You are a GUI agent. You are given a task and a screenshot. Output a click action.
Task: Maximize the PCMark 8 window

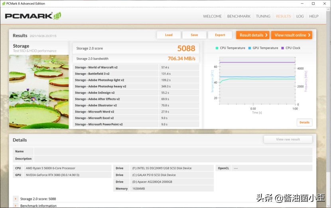point(313,3)
